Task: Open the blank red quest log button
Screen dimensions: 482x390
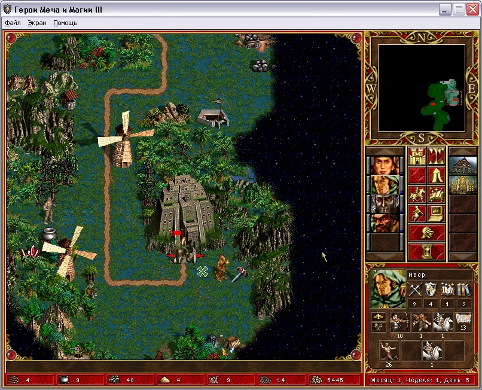Action: (417, 175)
